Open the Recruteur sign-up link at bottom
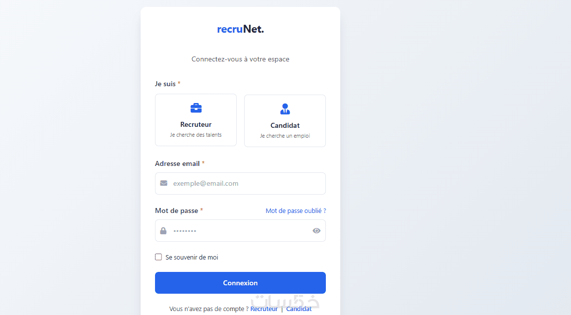 (264, 309)
